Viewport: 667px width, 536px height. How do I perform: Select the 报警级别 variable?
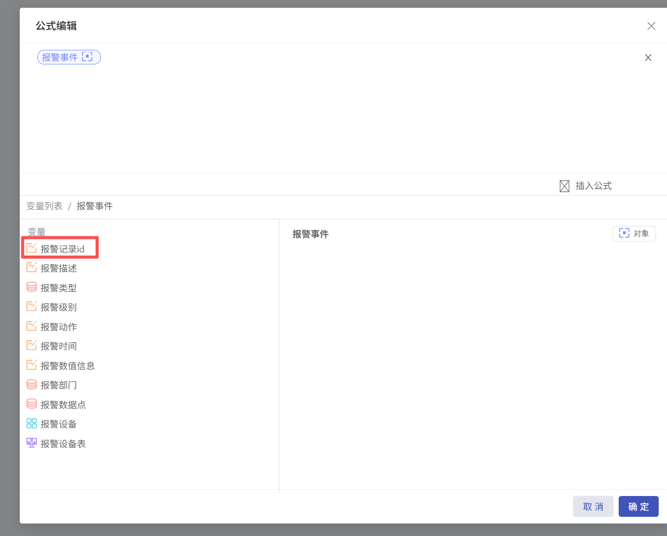59,307
